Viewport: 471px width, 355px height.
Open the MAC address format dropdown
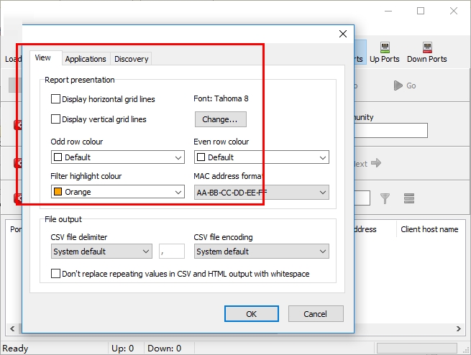coord(261,193)
